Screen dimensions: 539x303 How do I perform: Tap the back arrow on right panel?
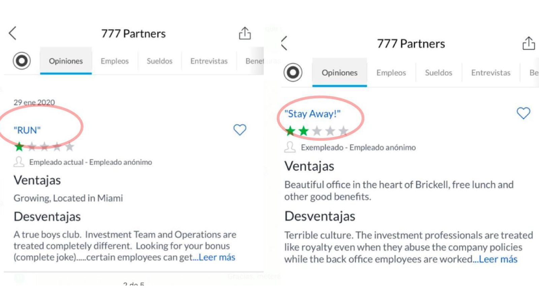(284, 43)
